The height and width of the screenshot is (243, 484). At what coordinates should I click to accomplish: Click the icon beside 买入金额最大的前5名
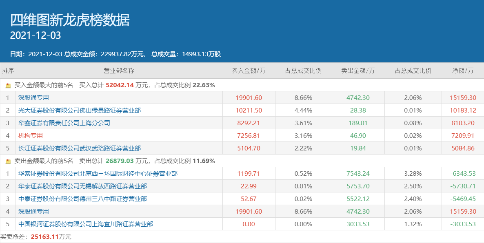8,86
